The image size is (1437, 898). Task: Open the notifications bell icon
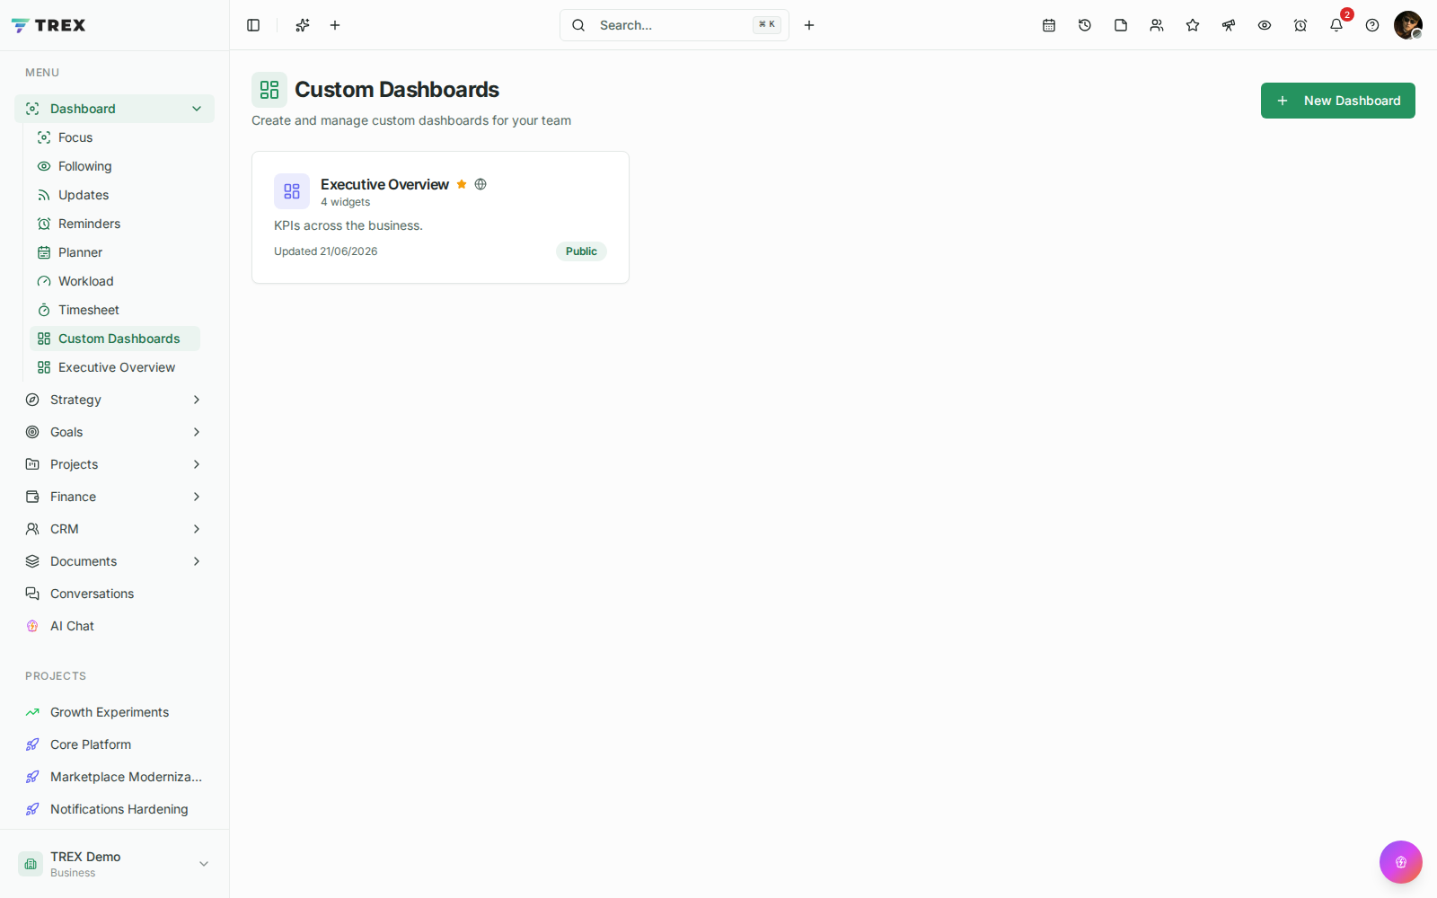[1336, 25]
